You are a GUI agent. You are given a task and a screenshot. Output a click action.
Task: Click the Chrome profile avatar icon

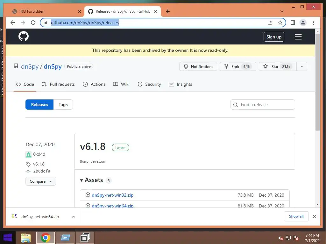coord(303,23)
